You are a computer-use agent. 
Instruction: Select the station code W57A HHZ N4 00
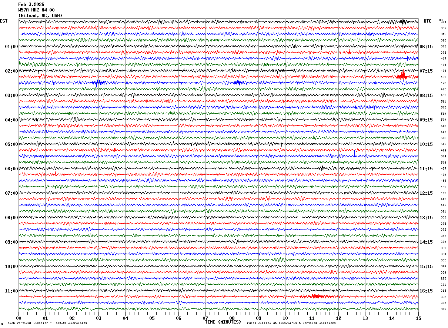[x=36, y=10]
